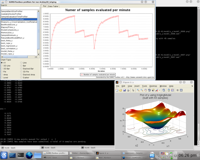Open the Tools menu in Figure window
200x160 pixels.
144,86
